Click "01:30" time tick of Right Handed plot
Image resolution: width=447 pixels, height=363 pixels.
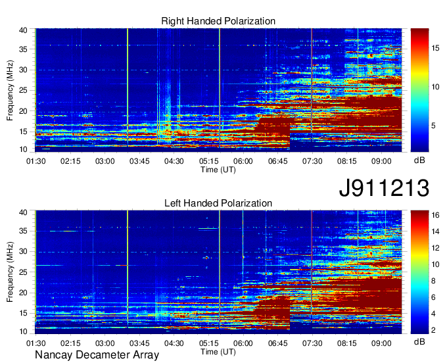(x=35, y=161)
